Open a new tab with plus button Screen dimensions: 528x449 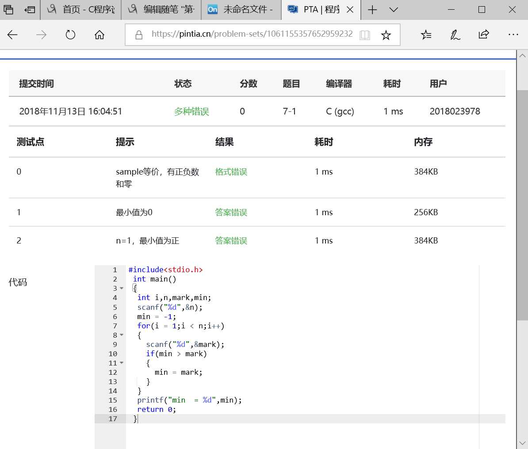[x=372, y=9]
